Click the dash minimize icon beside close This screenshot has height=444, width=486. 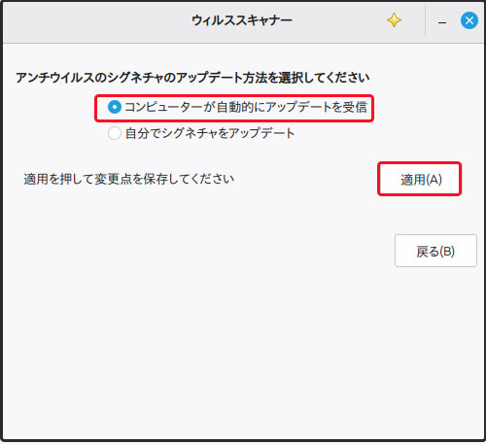coord(442,21)
